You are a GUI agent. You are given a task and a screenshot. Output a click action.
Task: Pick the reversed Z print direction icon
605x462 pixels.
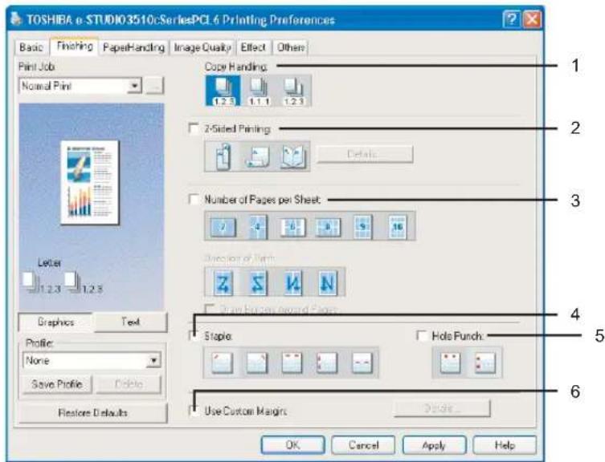(x=257, y=283)
